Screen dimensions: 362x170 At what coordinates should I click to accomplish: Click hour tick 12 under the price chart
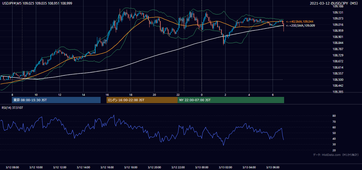[x=59, y=95]
